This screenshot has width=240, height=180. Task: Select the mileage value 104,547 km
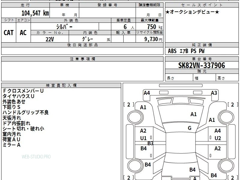coord(35,13)
